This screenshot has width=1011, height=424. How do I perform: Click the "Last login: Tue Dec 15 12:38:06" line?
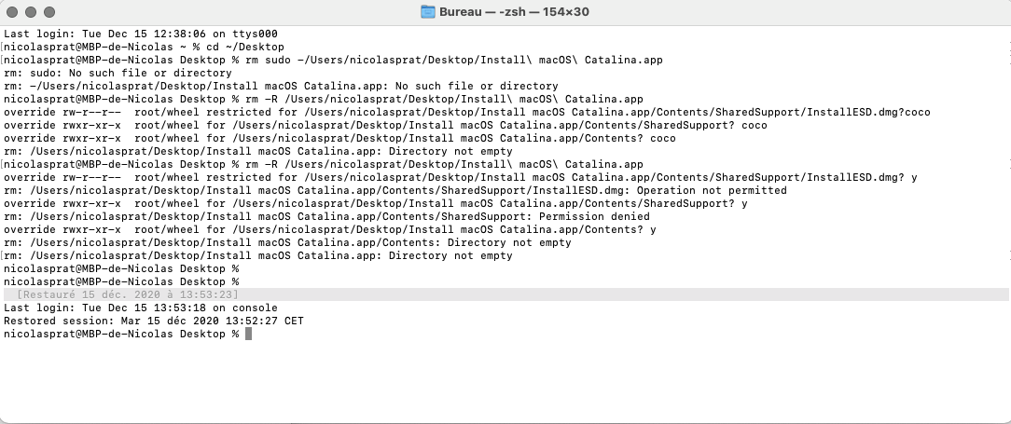140,34
